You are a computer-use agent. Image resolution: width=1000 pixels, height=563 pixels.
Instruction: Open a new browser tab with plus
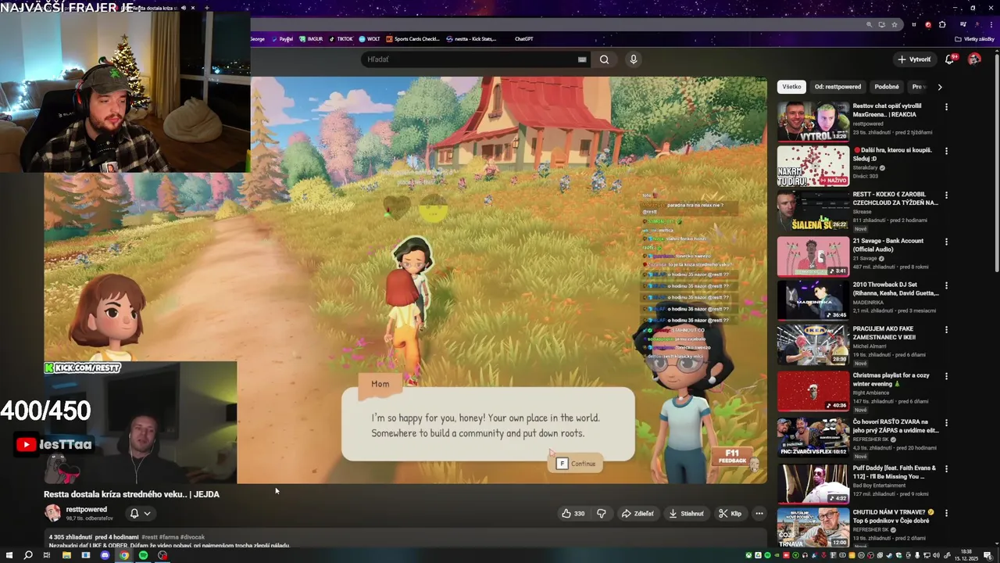click(206, 8)
